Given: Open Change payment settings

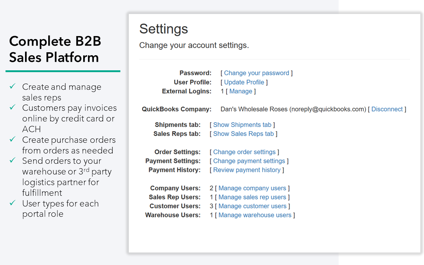Looking at the screenshot, I should pos(249,161).
